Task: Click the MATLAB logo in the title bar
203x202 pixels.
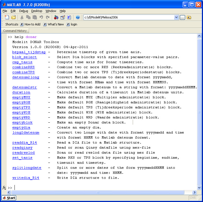Action: [x=4, y=5]
